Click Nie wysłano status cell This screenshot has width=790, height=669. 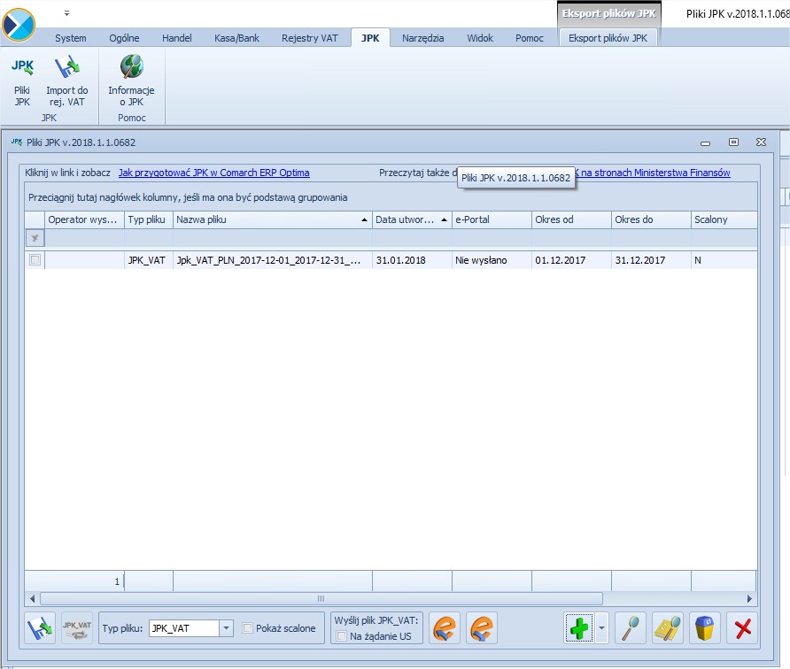492,260
